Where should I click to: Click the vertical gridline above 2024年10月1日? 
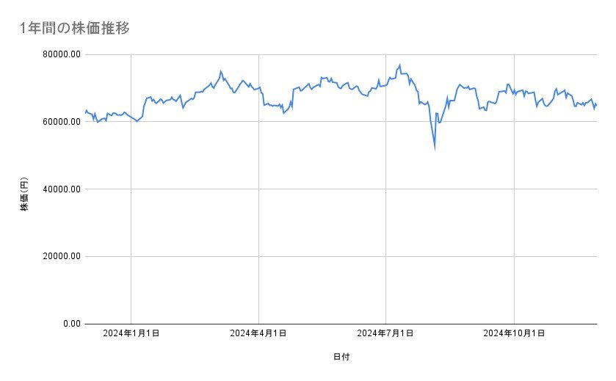[514, 220]
